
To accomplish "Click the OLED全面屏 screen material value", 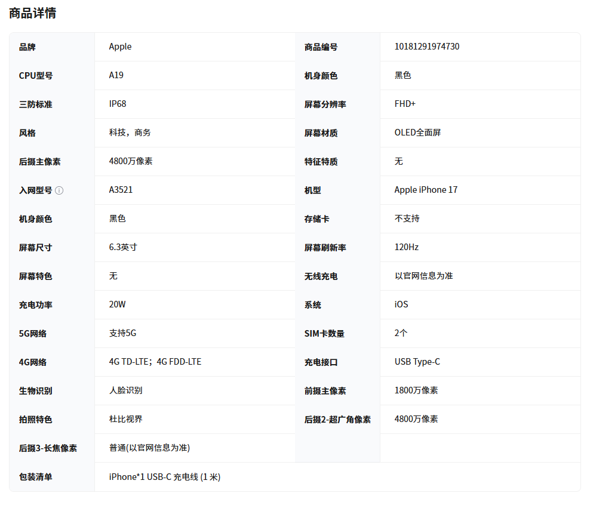I will click(x=417, y=133).
